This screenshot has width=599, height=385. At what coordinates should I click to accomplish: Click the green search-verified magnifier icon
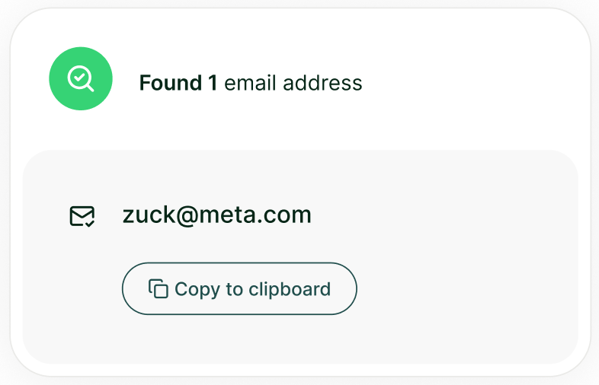pos(81,78)
